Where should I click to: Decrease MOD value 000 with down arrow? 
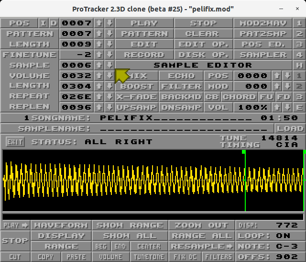[287, 86]
